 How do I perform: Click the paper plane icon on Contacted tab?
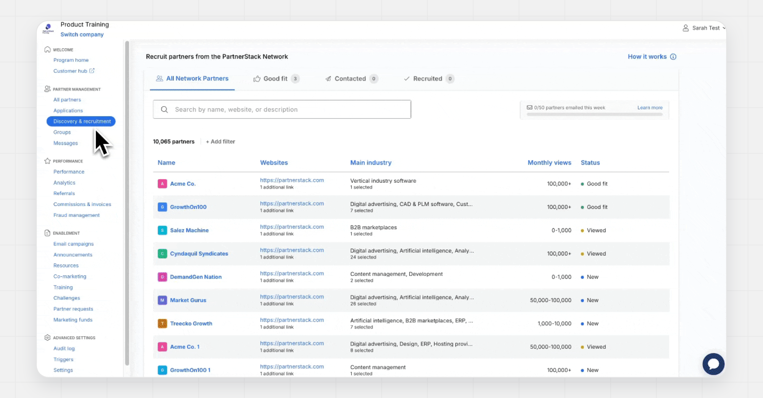coord(328,79)
